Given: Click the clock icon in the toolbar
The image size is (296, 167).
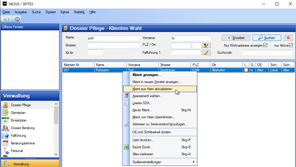Looking at the screenshot, I should click(x=17, y=19).
